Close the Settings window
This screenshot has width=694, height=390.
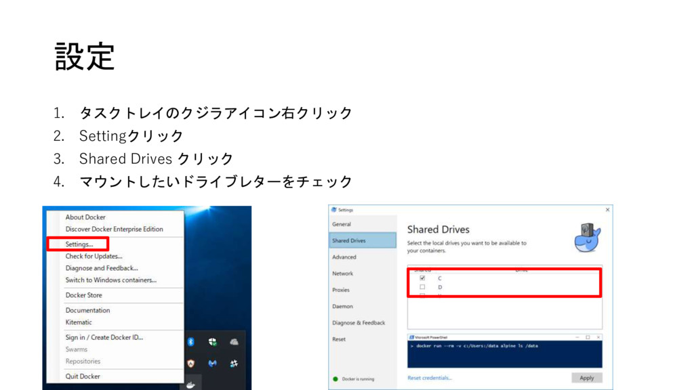pyautogui.click(x=607, y=210)
